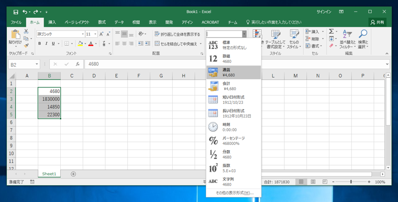Click the macro record icon in status bar

coord(32,182)
